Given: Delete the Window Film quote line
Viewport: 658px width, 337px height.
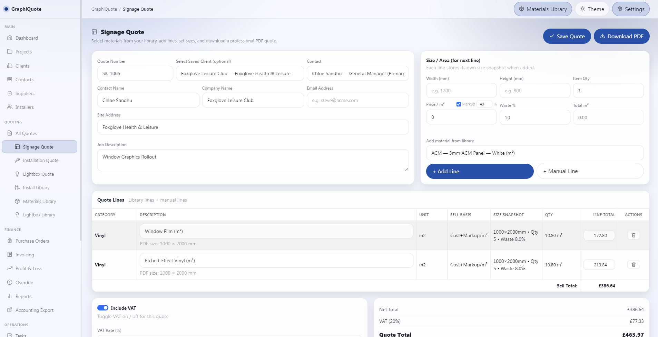Looking at the screenshot, I should (634, 235).
